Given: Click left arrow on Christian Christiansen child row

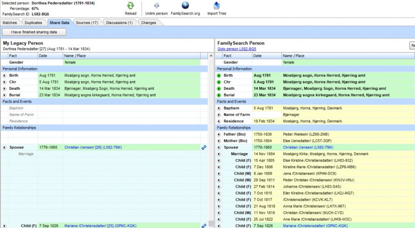Looking at the screenshot, I should click(219, 213).
